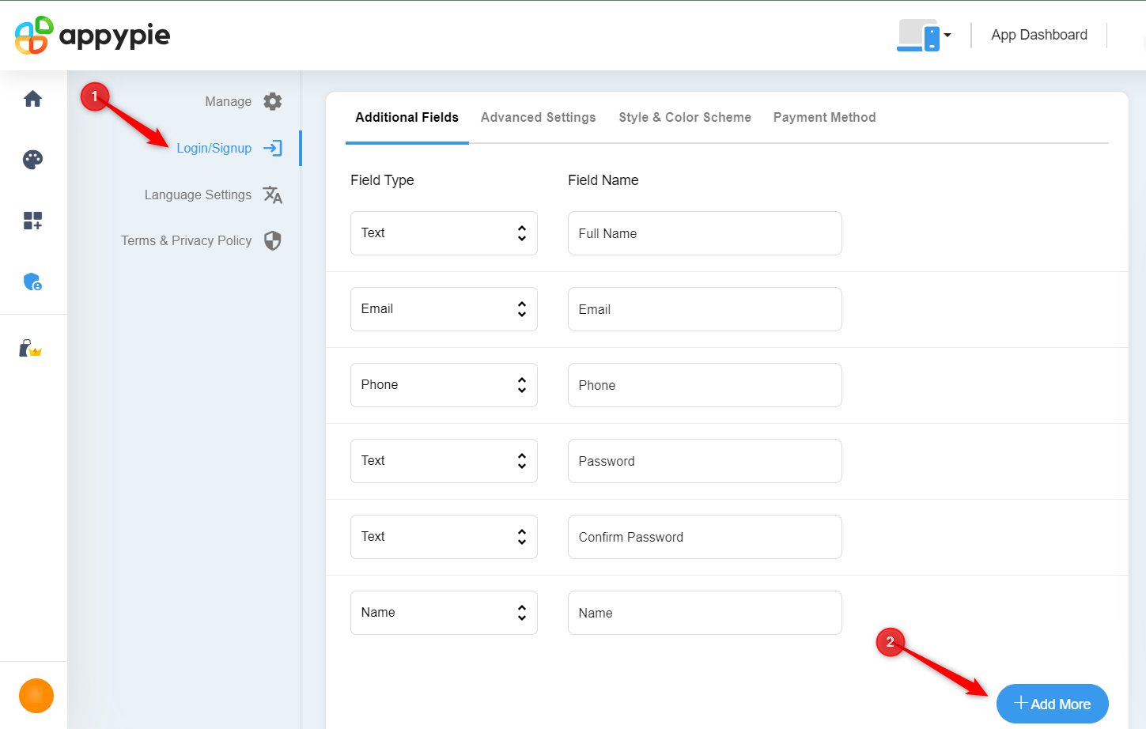This screenshot has height=729, width=1146.
Task: Open Language Settings via the translation icon
Action: (272, 195)
